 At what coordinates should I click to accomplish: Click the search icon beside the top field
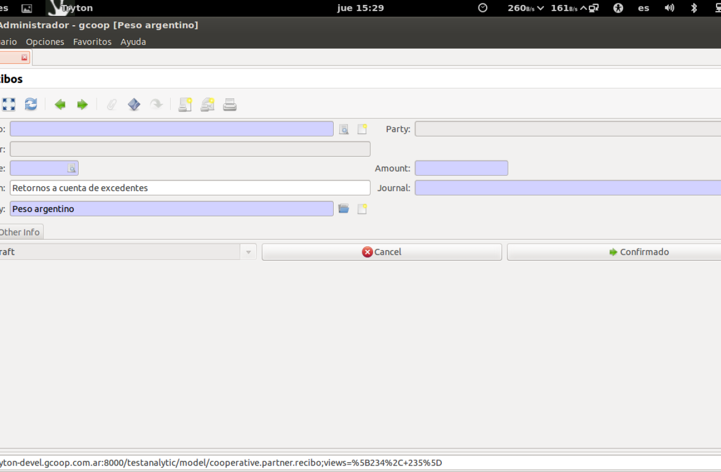344,129
